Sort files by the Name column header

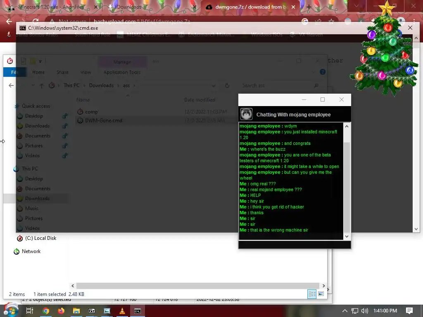tap(83, 100)
